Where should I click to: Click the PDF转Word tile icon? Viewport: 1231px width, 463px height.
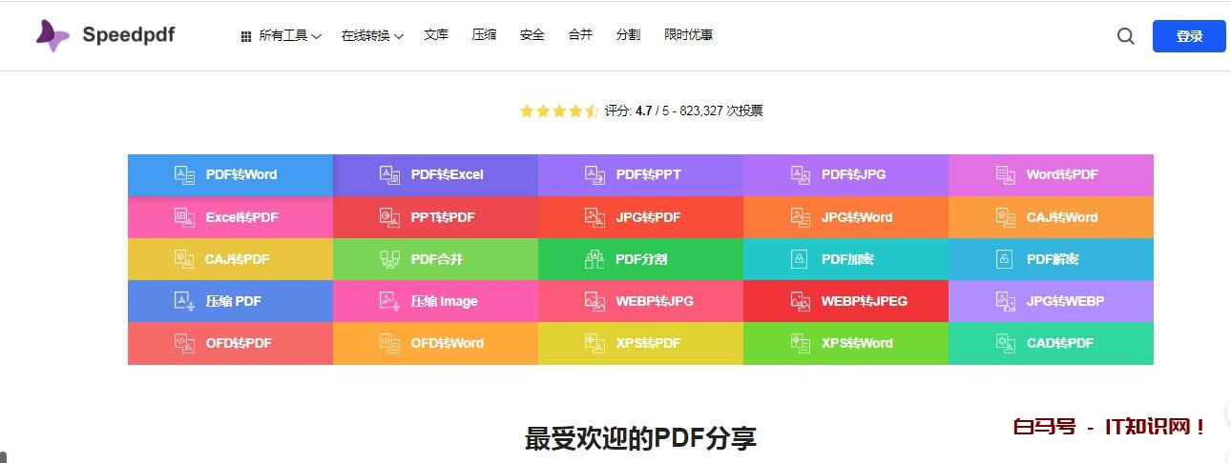[x=184, y=175]
